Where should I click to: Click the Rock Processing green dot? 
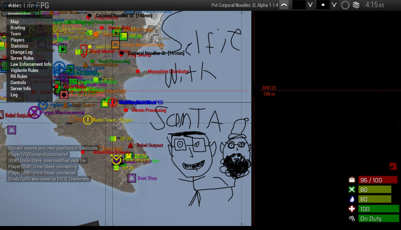92,61
